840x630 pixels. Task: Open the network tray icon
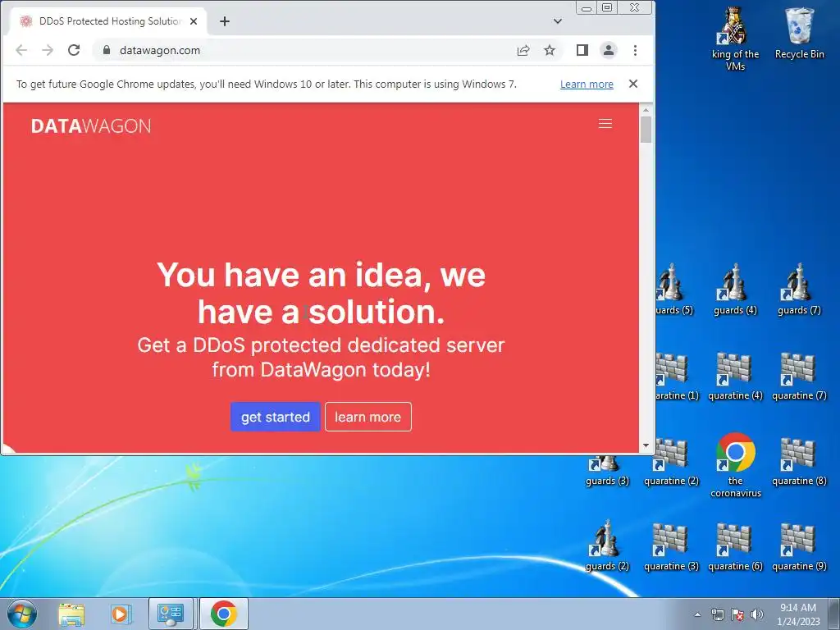click(x=717, y=614)
